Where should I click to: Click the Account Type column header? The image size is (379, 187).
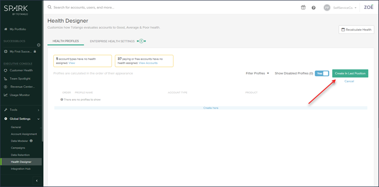pyautogui.click(x=178, y=92)
